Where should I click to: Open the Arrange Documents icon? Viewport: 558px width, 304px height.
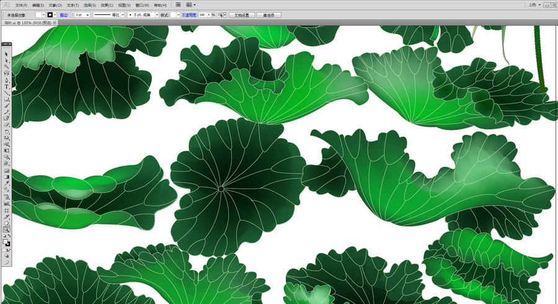(x=190, y=4)
